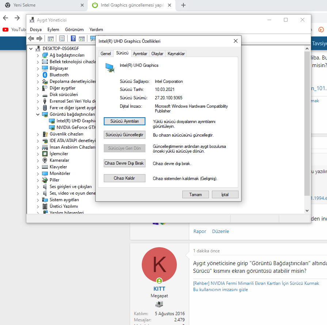
Task: Click the show/hide action pane toolbar icon
Action: click(82, 39)
